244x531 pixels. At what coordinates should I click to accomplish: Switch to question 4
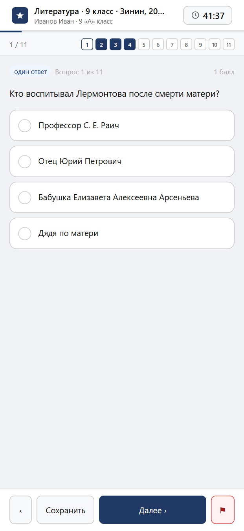pyautogui.click(x=130, y=44)
